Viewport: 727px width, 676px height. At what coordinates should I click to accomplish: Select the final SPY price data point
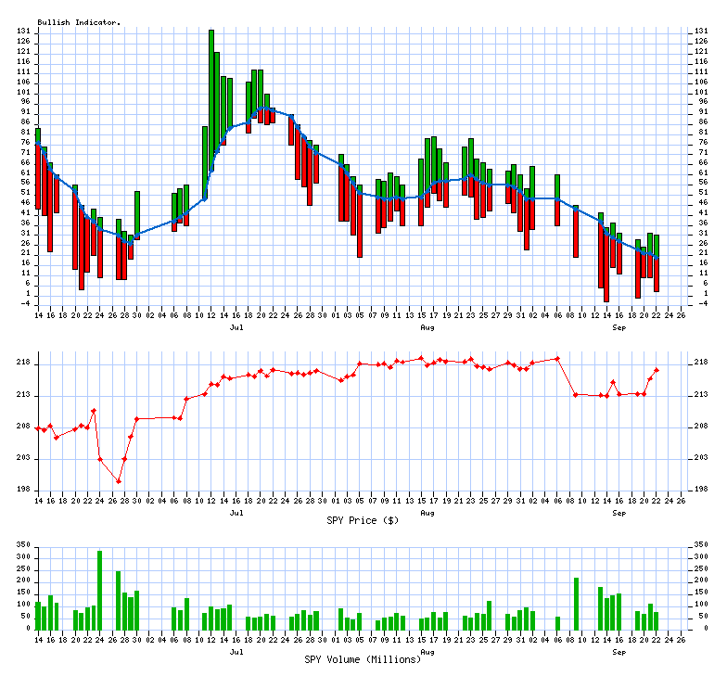[x=657, y=370]
